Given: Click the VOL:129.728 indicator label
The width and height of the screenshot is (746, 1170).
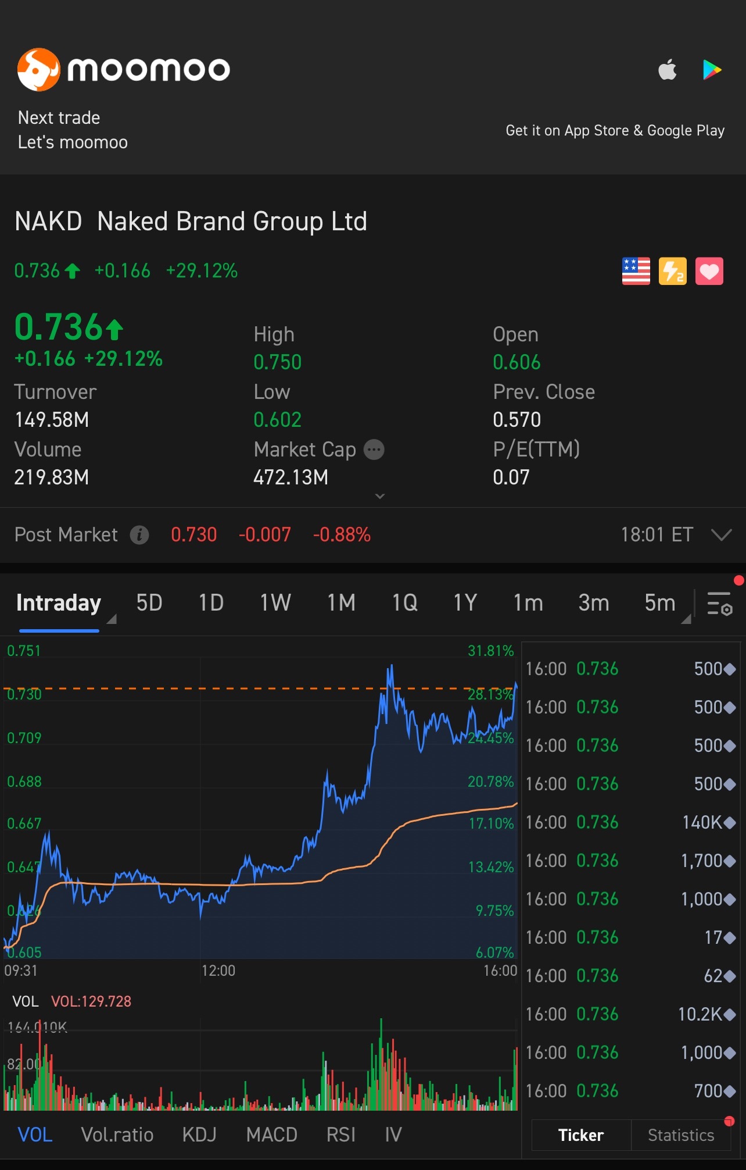Looking at the screenshot, I should click(91, 1001).
